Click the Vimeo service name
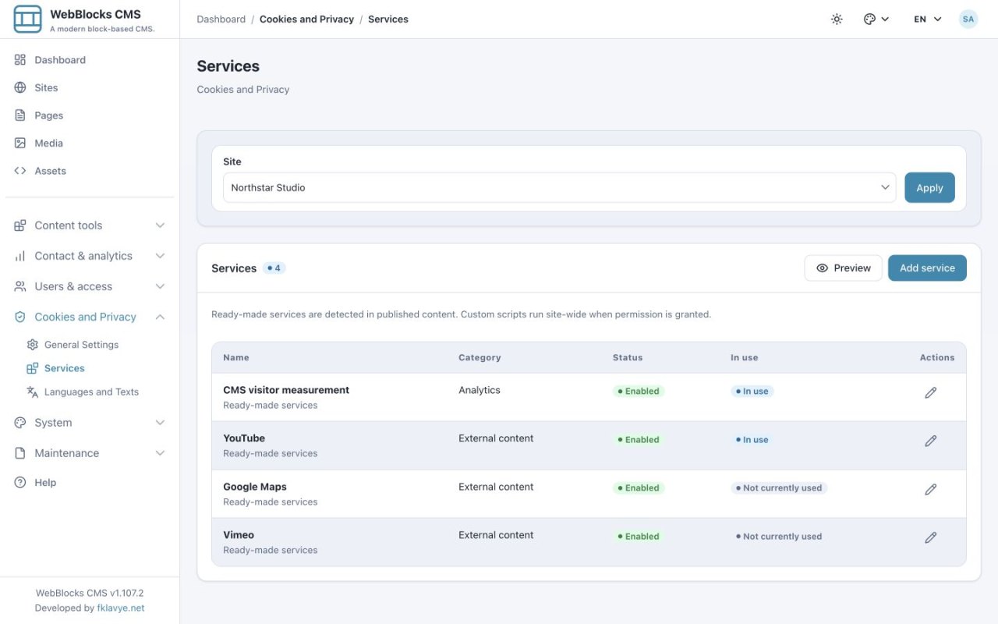Screen dimensions: 998x624 pos(239,535)
